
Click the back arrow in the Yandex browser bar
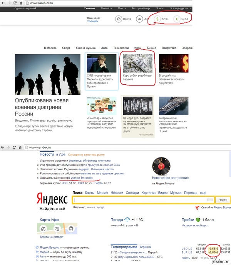3,147
